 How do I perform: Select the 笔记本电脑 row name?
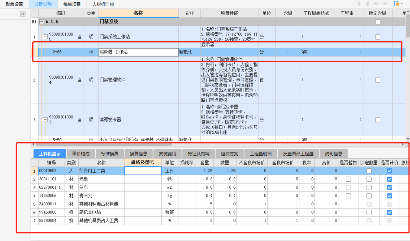(x=101, y=212)
